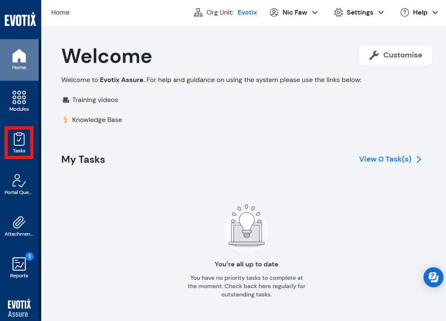Click the My Tasks heading

83,159
